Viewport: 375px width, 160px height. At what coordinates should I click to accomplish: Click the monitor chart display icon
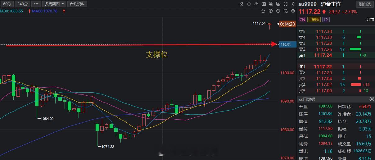(x=278, y=4)
